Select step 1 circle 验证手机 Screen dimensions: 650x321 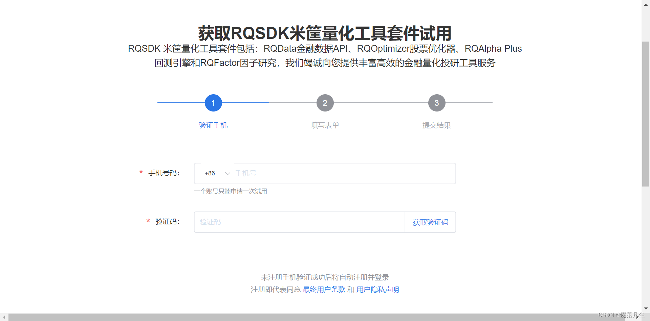click(x=213, y=103)
